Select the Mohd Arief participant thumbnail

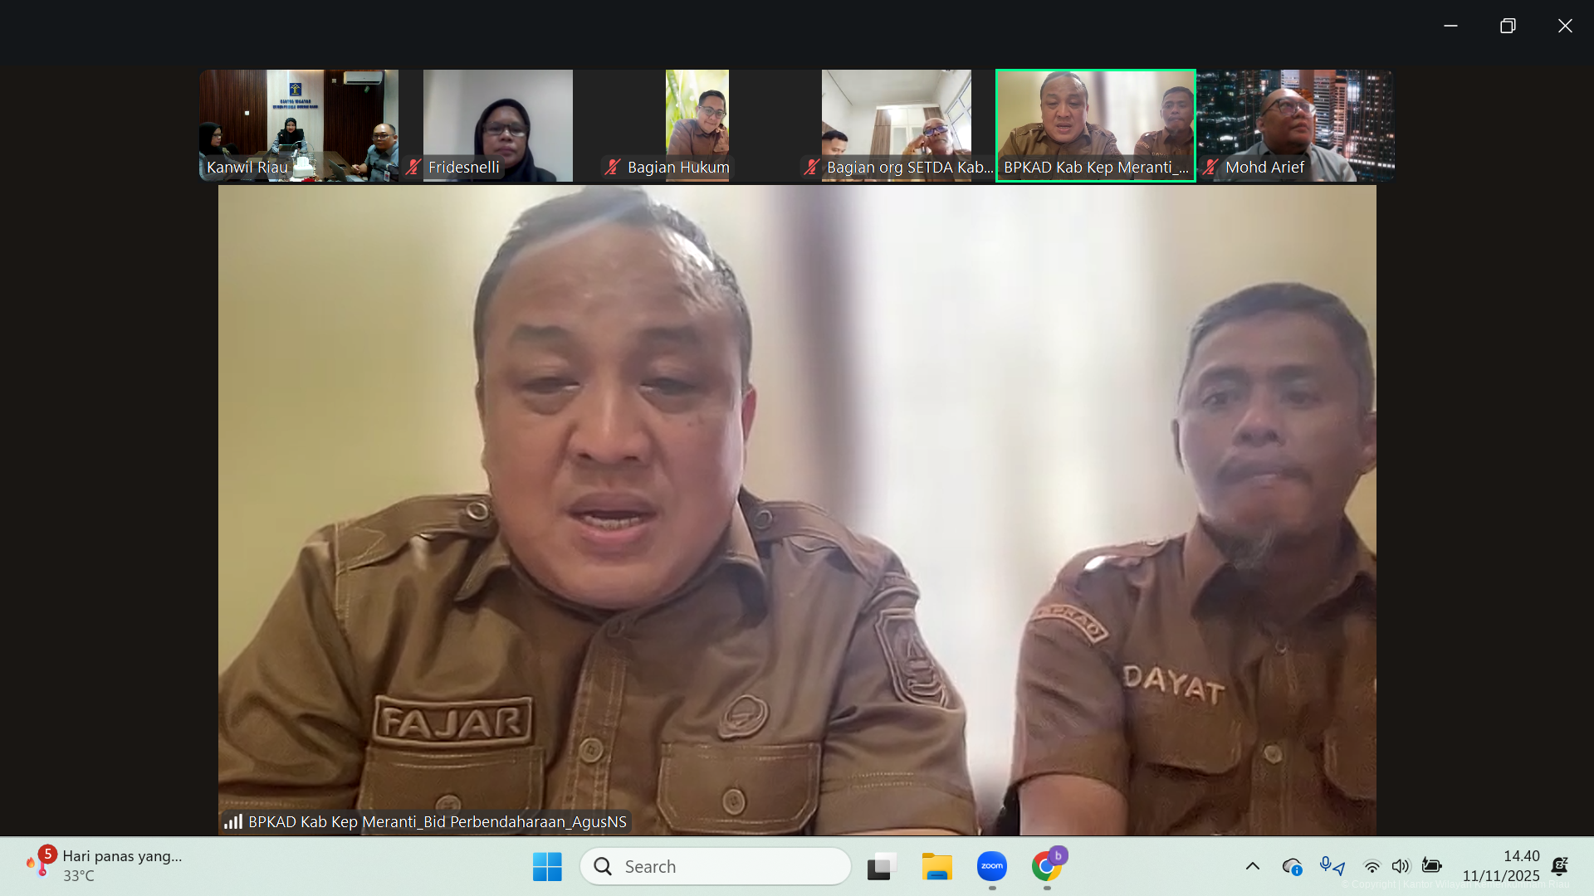[1295, 125]
